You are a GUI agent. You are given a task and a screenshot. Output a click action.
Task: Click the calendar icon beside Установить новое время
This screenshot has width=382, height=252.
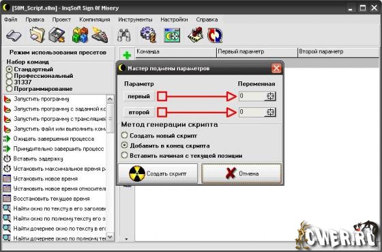tap(7, 179)
